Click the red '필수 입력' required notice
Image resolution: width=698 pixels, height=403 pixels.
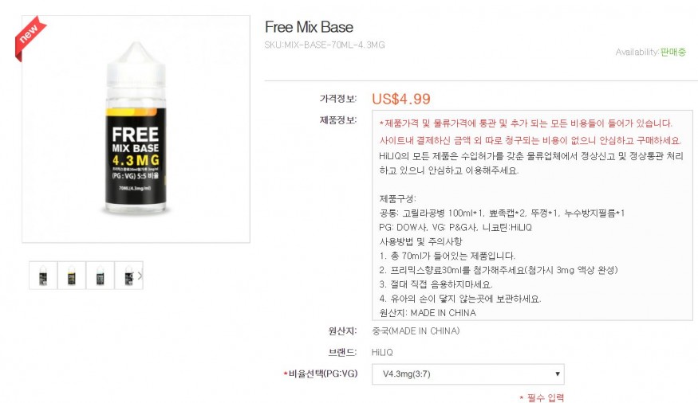[x=542, y=397]
